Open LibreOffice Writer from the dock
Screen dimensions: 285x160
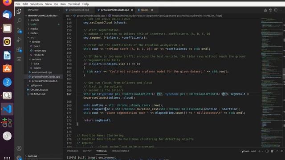pyautogui.click(x=7, y=55)
